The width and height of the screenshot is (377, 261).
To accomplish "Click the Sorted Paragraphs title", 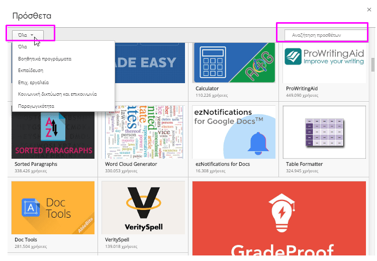I will pyautogui.click(x=36, y=164).
